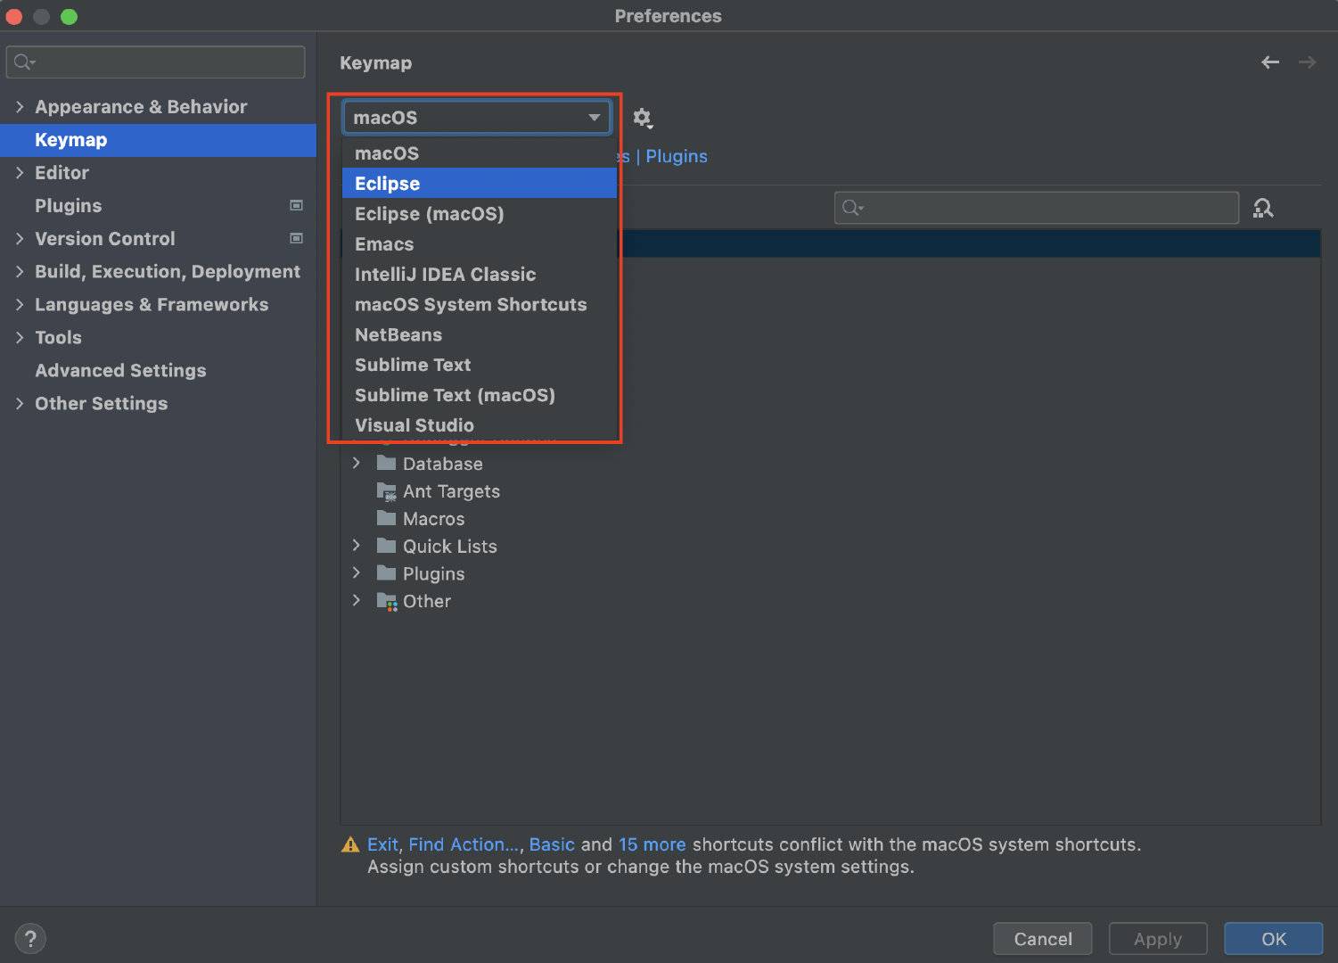Choose Sublime Text (macOS) keymap

480,395
